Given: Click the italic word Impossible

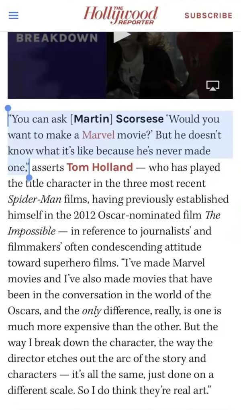Looking at the screenshot, I should pyautogui.click(x=31, y=231).
